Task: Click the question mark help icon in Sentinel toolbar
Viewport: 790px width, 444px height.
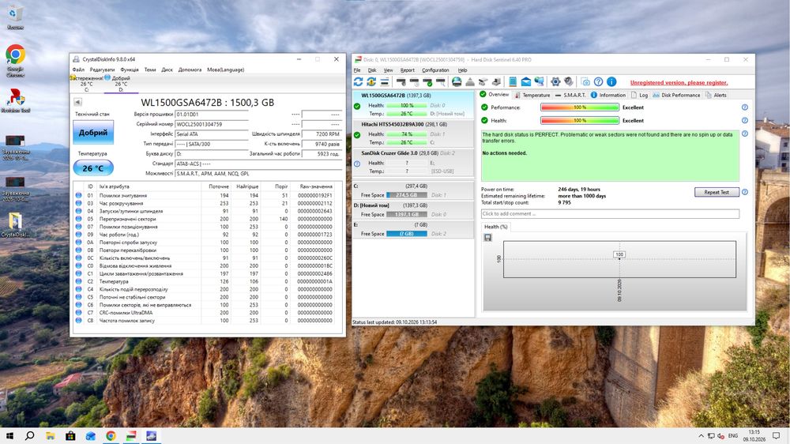Action: [x=598, y=81]
